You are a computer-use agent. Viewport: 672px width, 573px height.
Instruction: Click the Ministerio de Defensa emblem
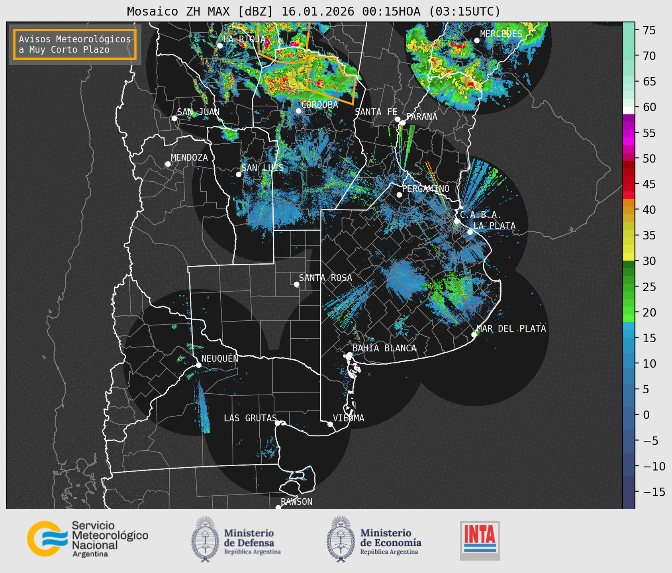[x=205, y=539]
